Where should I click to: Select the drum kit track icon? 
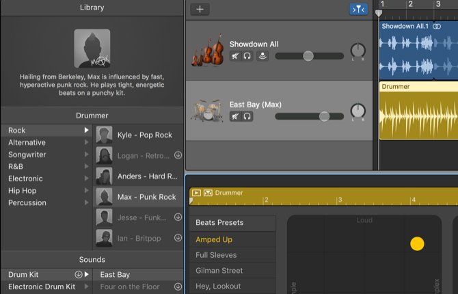pyautogui.click(x=207, y=110)
